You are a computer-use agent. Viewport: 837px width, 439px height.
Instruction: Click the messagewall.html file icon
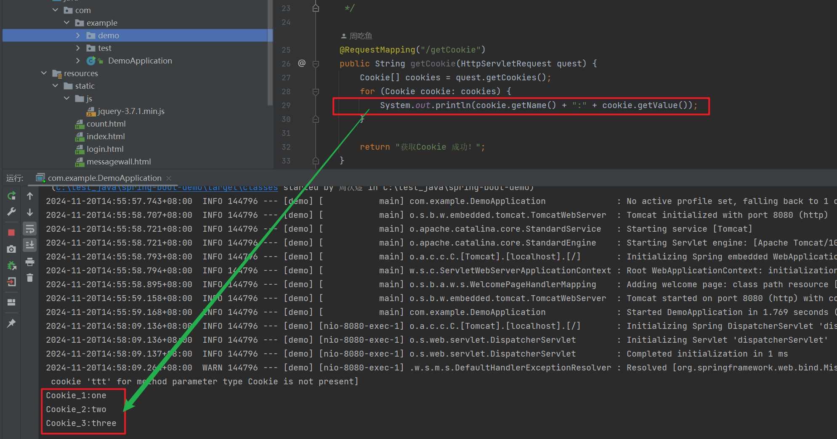[80, 162]
